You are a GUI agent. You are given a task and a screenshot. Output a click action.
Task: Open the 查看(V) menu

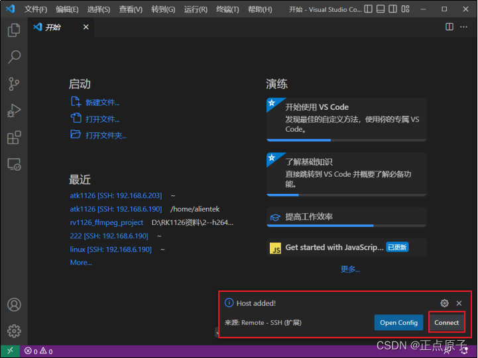(x=131, y=9)
